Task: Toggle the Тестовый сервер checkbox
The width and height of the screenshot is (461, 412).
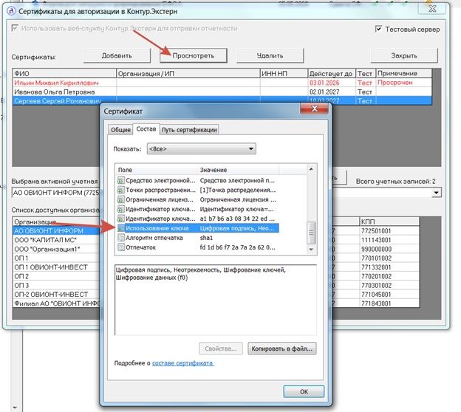Action: pos(379,29)
